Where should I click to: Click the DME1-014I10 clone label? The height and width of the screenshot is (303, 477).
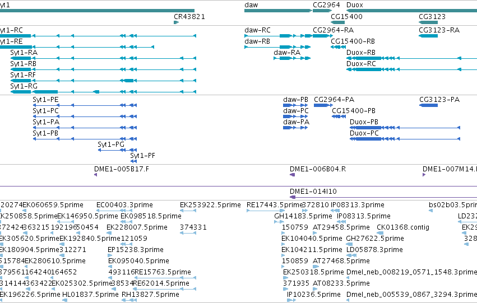(x=313, y=192)
